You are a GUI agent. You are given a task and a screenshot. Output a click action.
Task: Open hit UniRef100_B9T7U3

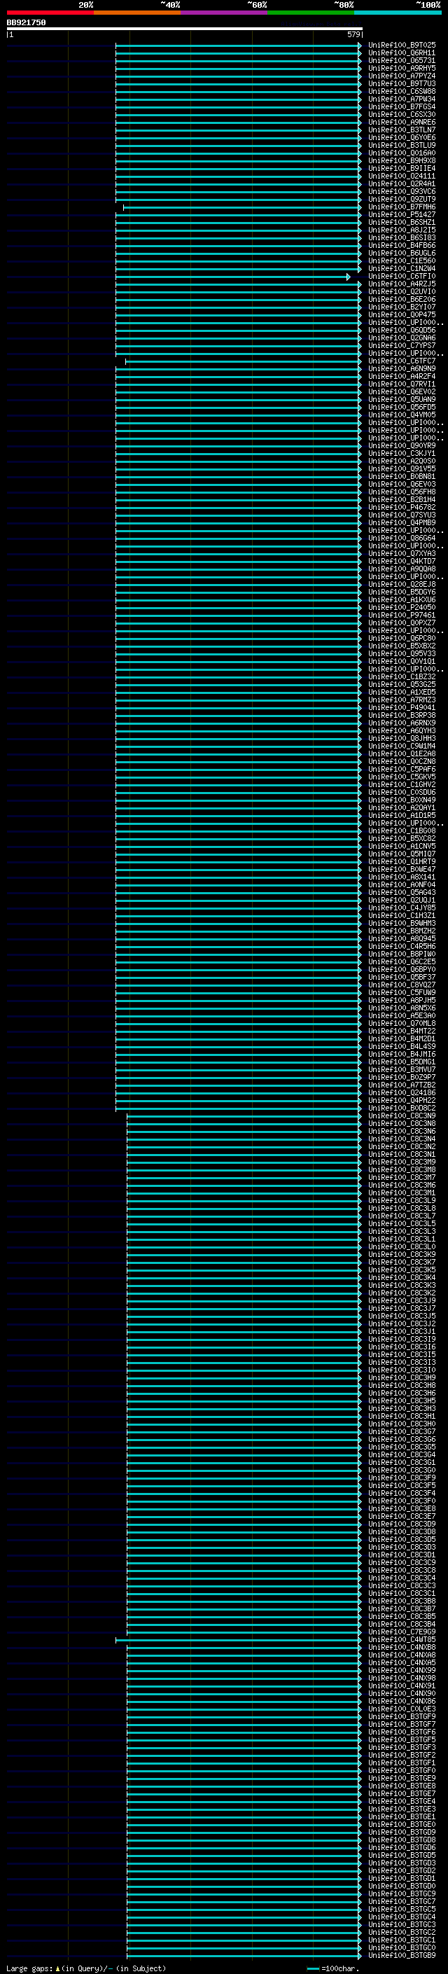click(x=402, y=84)
